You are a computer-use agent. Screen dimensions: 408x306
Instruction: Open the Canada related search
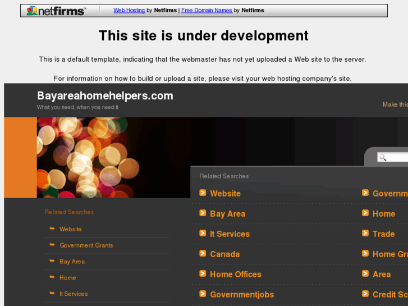pos(225,254)
